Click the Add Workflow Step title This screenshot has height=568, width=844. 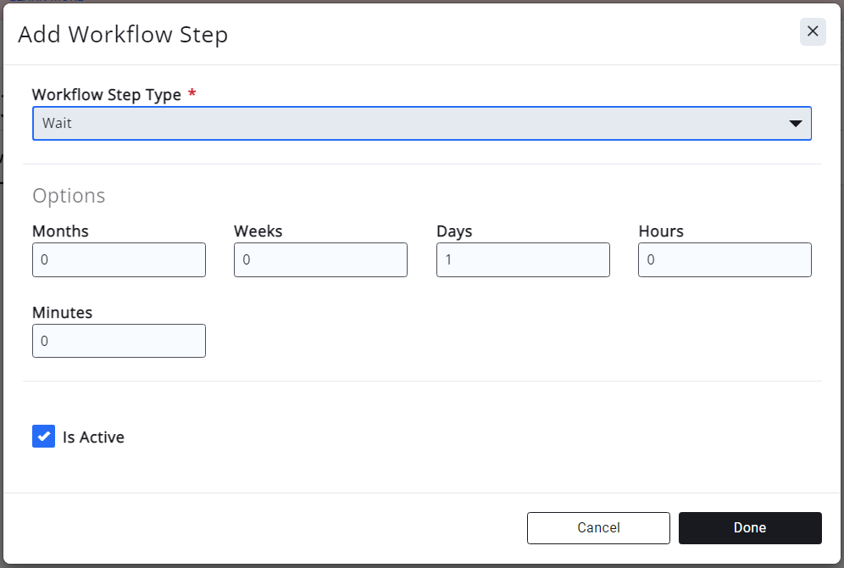click(x=122, y=35)
